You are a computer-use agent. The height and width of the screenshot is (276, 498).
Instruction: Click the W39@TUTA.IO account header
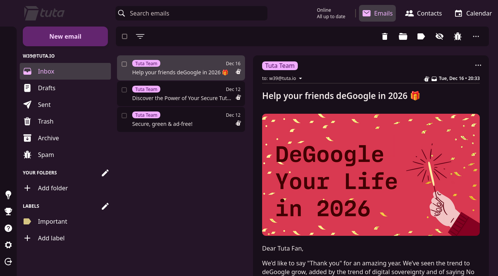pos(39,56)
